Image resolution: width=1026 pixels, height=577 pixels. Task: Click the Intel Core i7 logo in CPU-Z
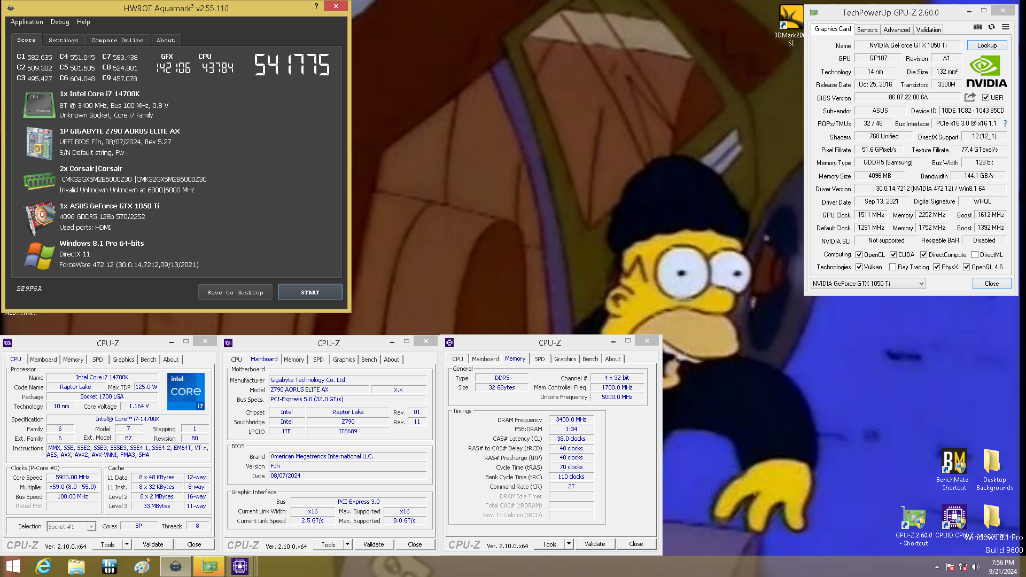coord(186,392)
